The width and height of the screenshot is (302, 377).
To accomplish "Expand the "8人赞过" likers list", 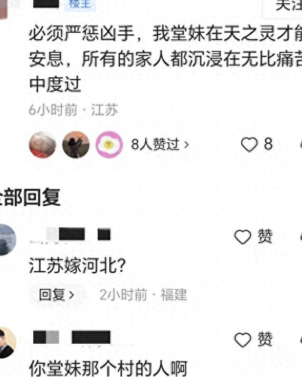I will [x=159, y=144].
